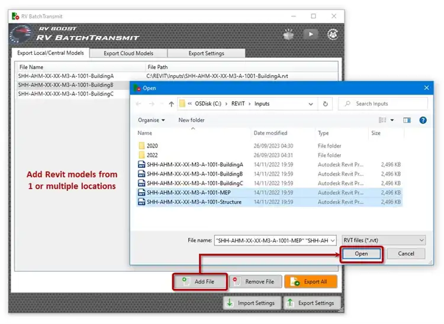Switch to Export Cloud Models tab
The height and width of the screenshot is (324, 444).
[128, 53]
